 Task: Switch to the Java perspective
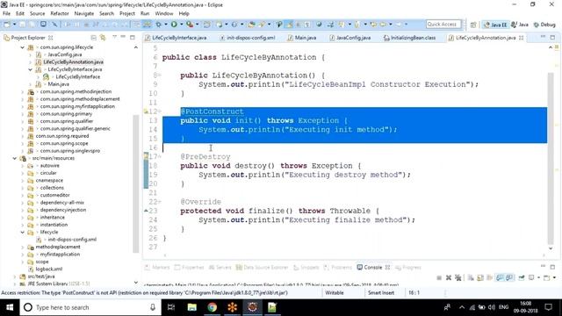point(520,25)
